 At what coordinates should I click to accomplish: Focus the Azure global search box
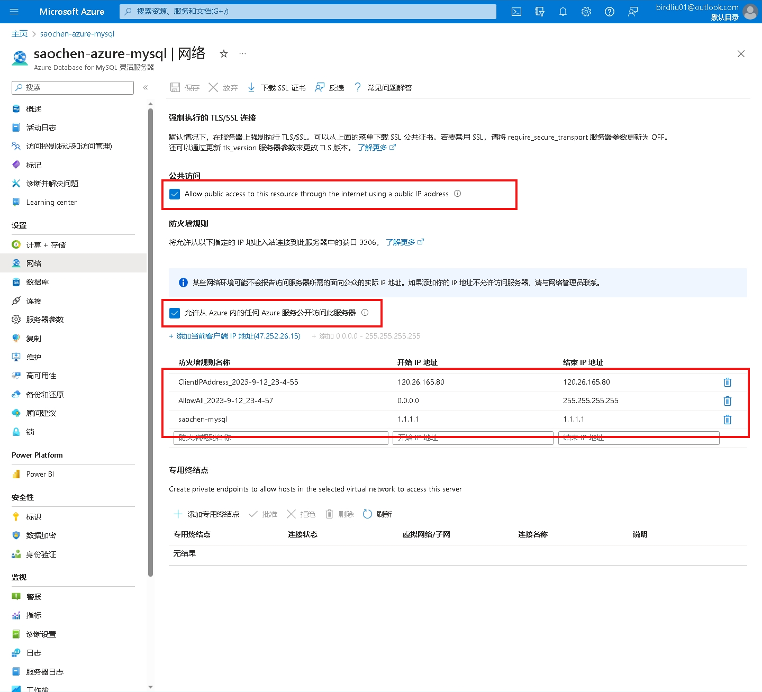point(307,11)
